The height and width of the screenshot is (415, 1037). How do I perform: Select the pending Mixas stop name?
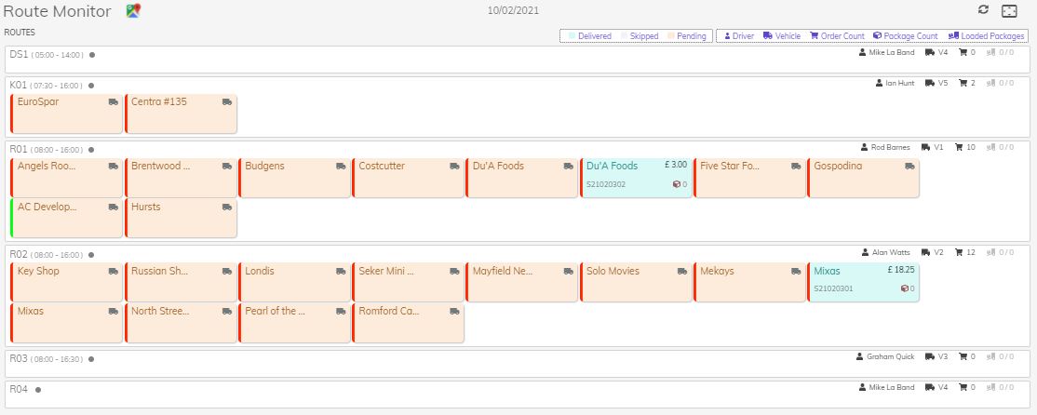coord(31,311)
